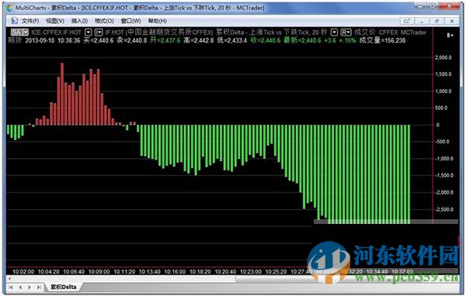
Task: Jump to last workspace tab arrow
Action: [39, 287]
